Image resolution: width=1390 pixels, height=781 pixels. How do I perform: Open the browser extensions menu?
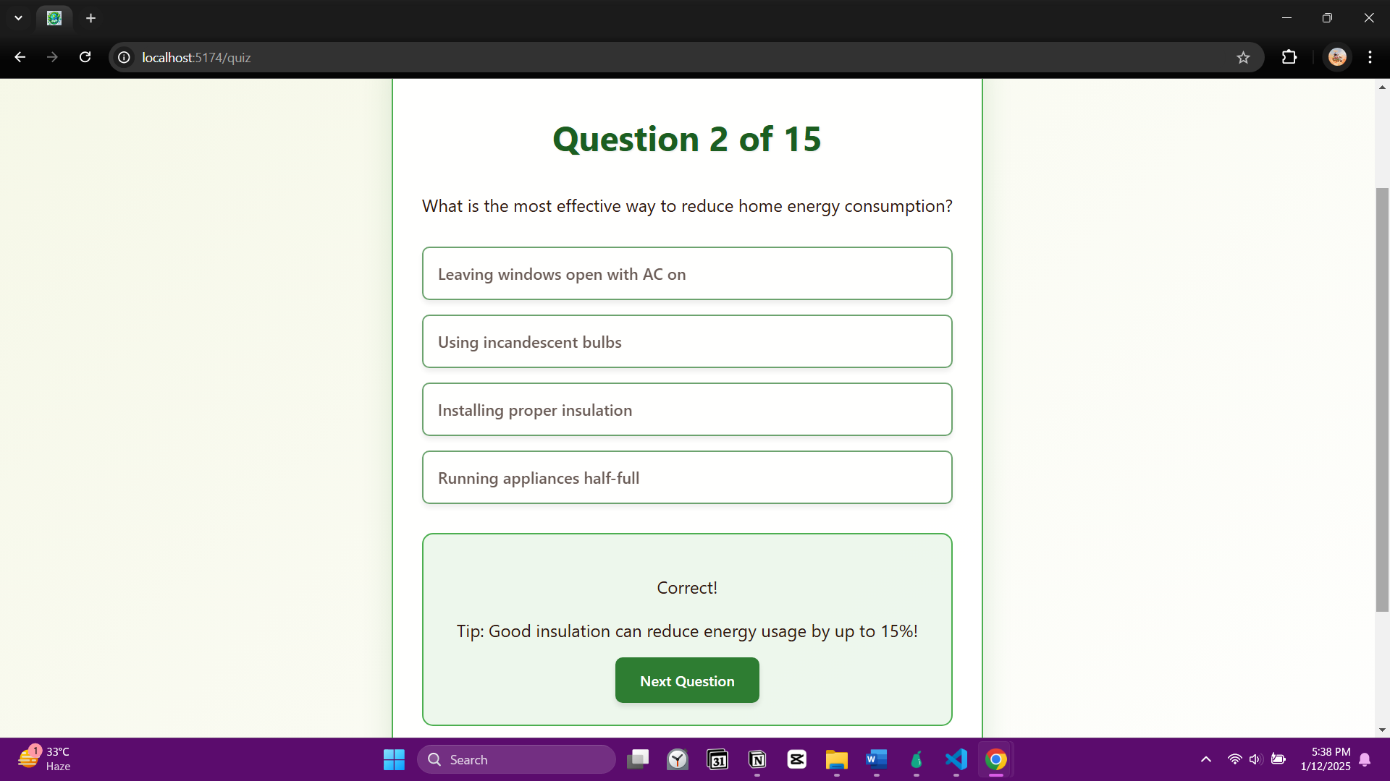point(1289,57)
